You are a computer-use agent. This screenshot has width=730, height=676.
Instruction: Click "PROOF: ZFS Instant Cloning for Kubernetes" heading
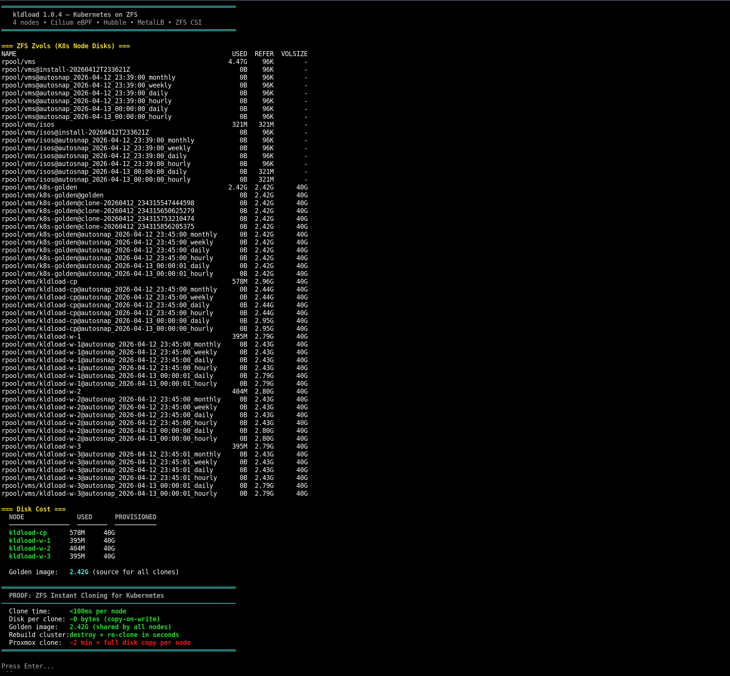tap(86, 595)
